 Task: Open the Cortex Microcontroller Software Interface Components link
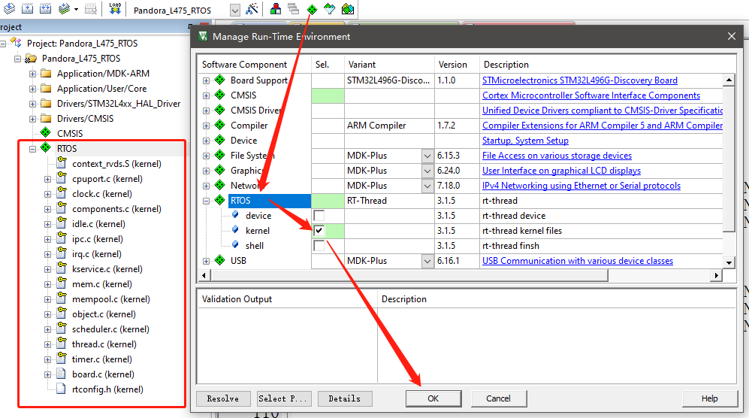(x=590, y=95)
